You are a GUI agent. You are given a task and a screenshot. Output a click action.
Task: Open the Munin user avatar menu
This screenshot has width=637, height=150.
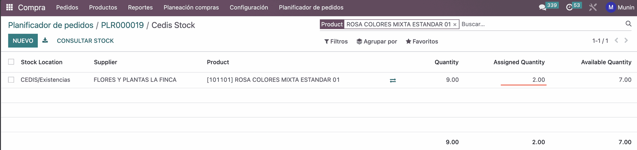tap(620, 7)
